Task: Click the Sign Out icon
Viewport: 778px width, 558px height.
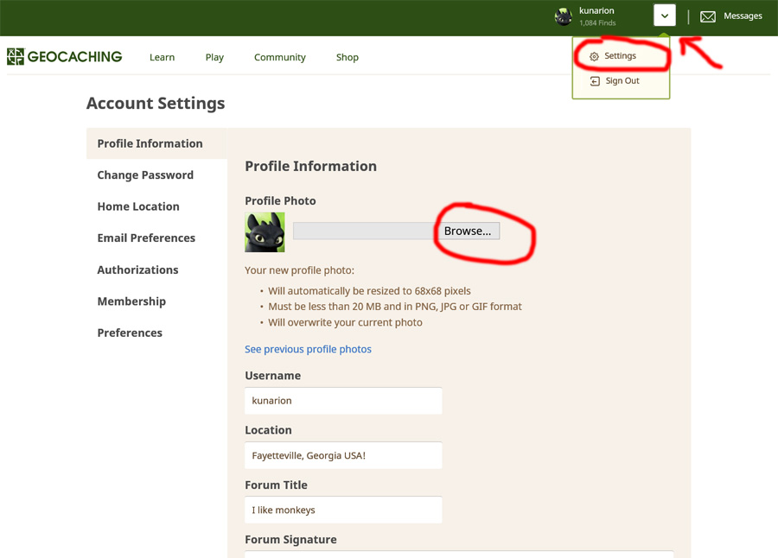Action: (595, 81)
